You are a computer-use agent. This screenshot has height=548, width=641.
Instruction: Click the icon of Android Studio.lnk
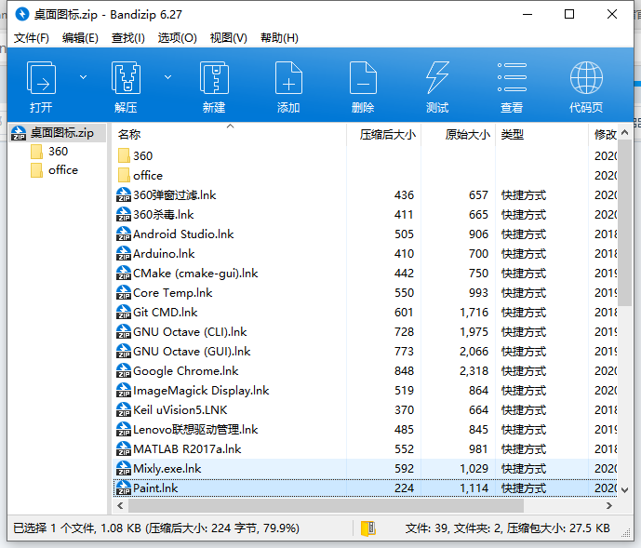[124, 234]
